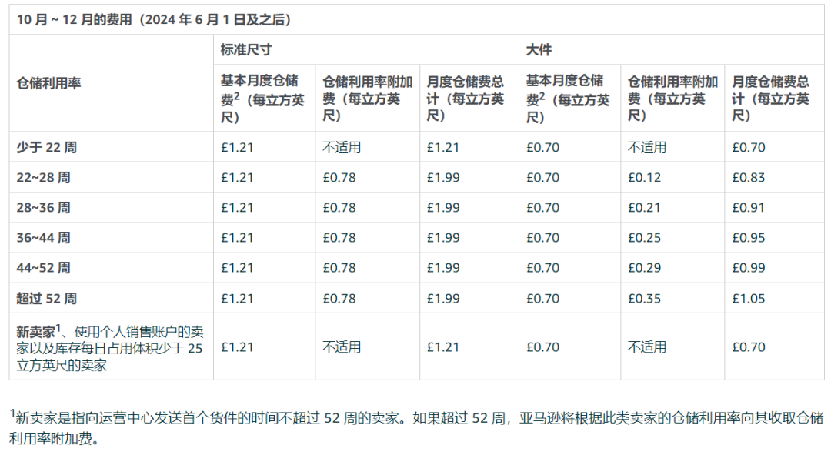Viewport: 831px width, 452px height.
Task: Click the £0.21 surcharge cell
Action: tap(644, 207)
